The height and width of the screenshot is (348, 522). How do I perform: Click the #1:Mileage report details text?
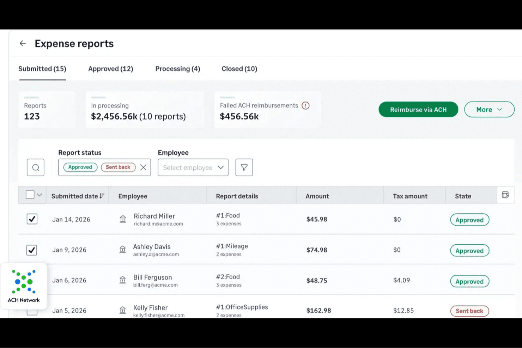pyautogui.click(x=232, y=246)
